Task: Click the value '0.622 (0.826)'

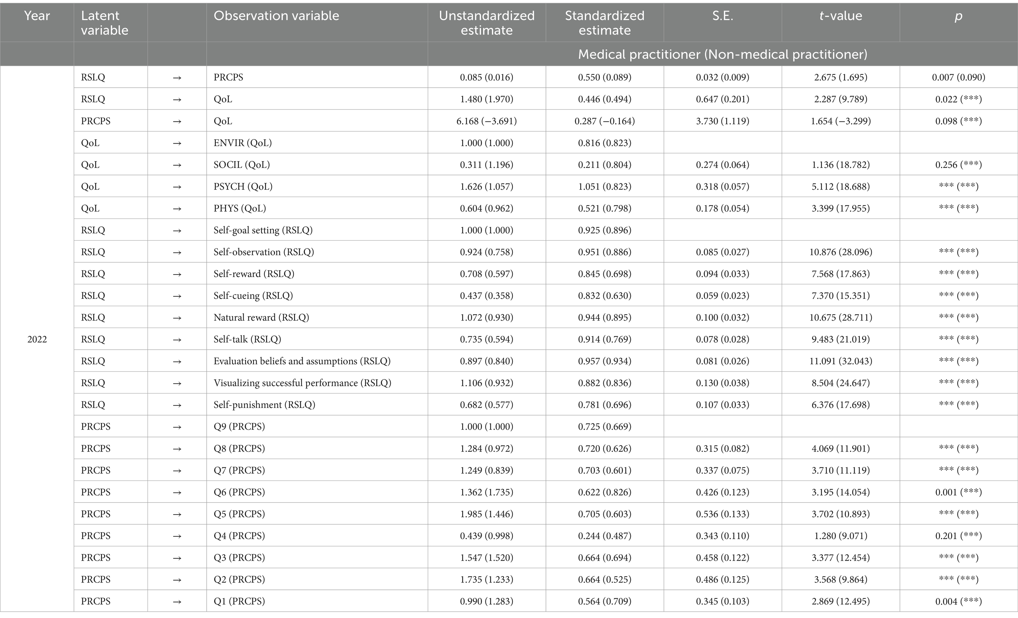Action: coord(604,492)
